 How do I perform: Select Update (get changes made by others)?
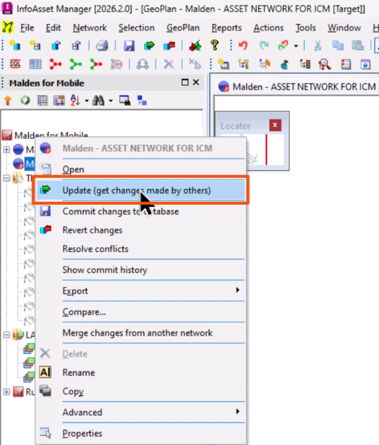coord(140,190)
